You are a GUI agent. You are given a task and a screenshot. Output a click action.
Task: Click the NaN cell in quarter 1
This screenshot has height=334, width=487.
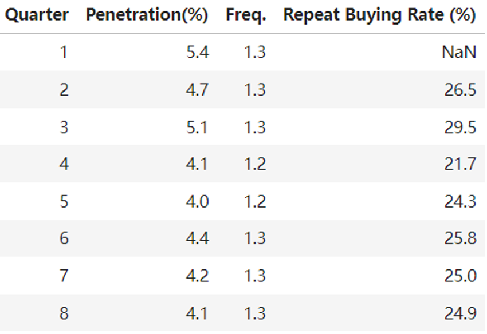tap(459, 53)
